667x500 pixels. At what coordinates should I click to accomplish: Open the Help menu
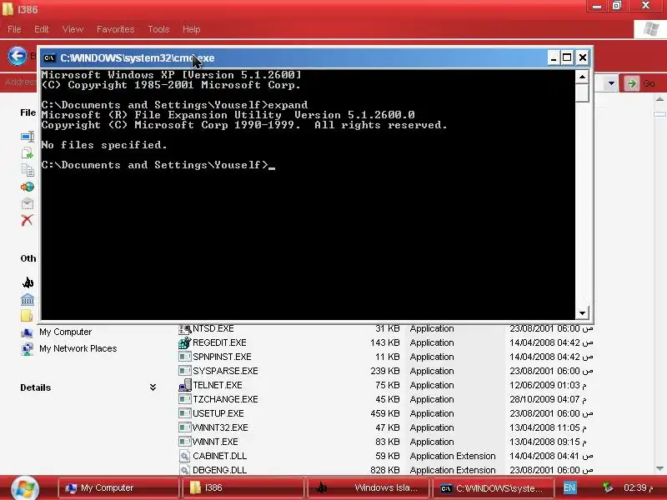pos(192,29)
